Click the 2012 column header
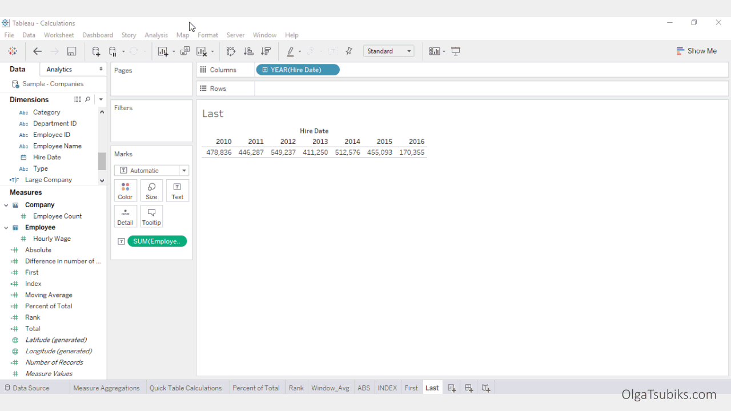This screenshot has height=411, width=731. tap(288, 142)
